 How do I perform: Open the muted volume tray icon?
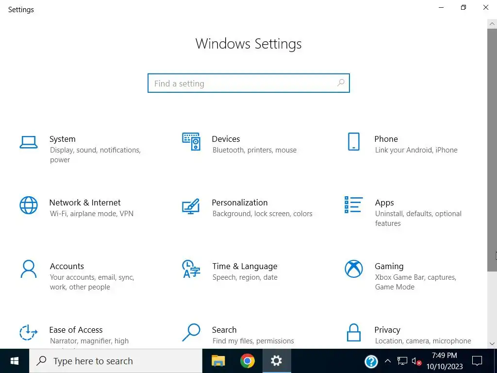click(x=416, y=361)
